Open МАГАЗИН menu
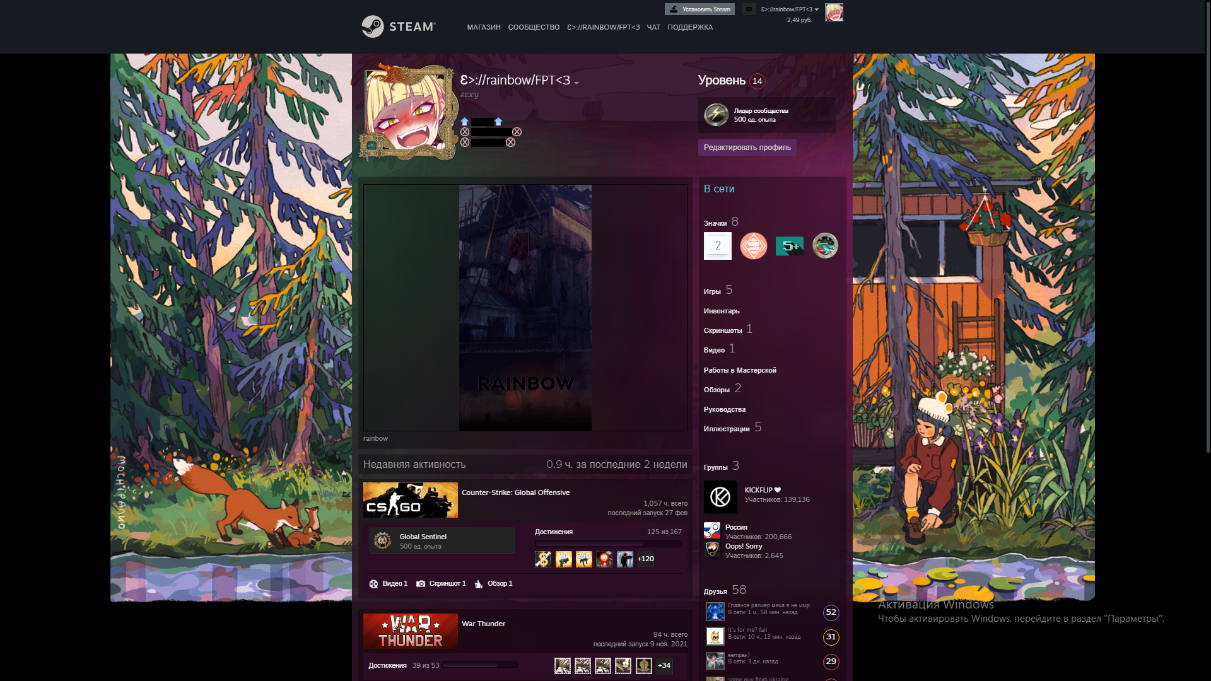This screenshot has height=681, width=1211. pyautogui.click(x=484, y=27)
